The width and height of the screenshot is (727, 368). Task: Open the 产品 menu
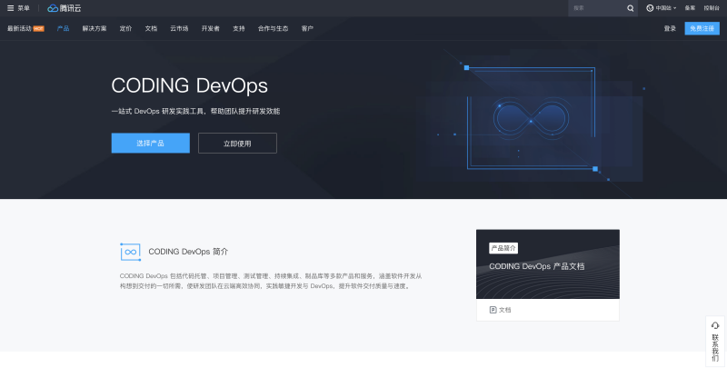coord(63,28)
